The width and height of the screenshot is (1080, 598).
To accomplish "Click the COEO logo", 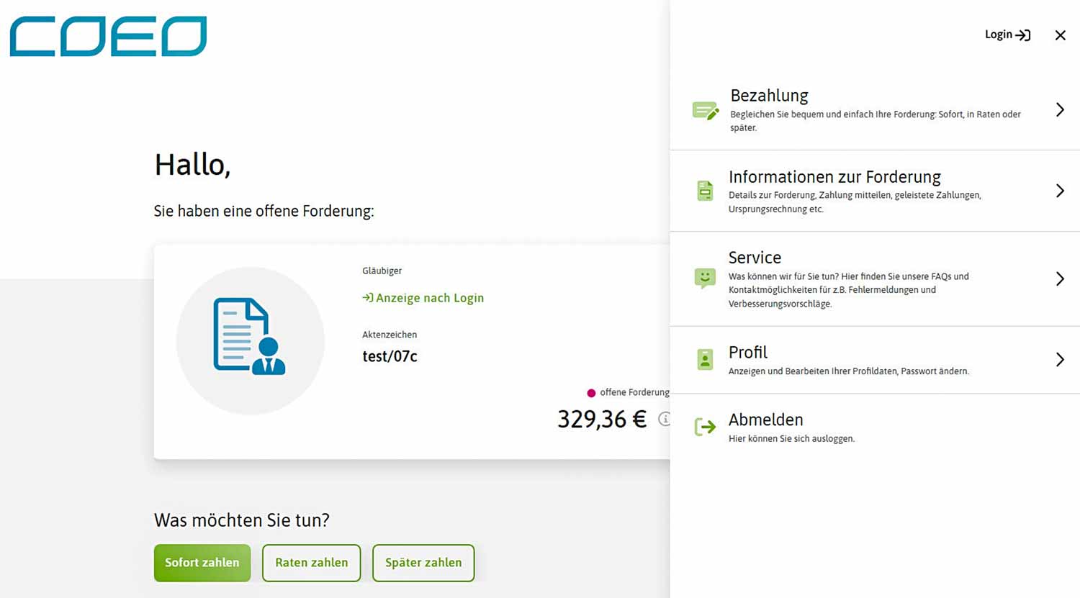I will click(x=108, y=36).
